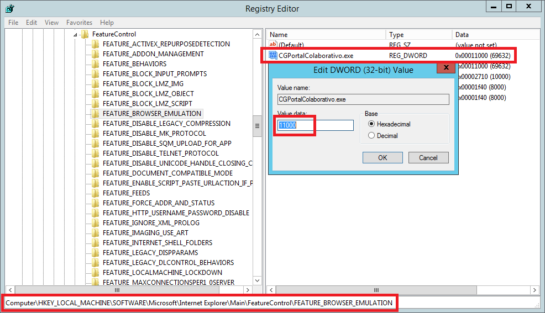Click DWORD value icon of CGPortalColaborativo.exe
The width and height of the screenshot is (545, 313).
[273, 55]
